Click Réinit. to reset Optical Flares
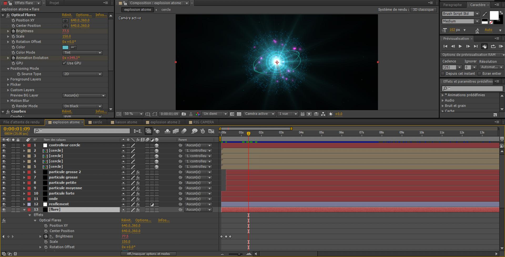Viewport: 505px width, 257px height. coord(67,15)
